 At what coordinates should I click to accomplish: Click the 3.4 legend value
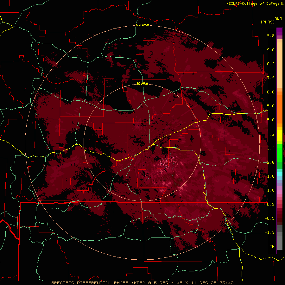tap(271, 148)
